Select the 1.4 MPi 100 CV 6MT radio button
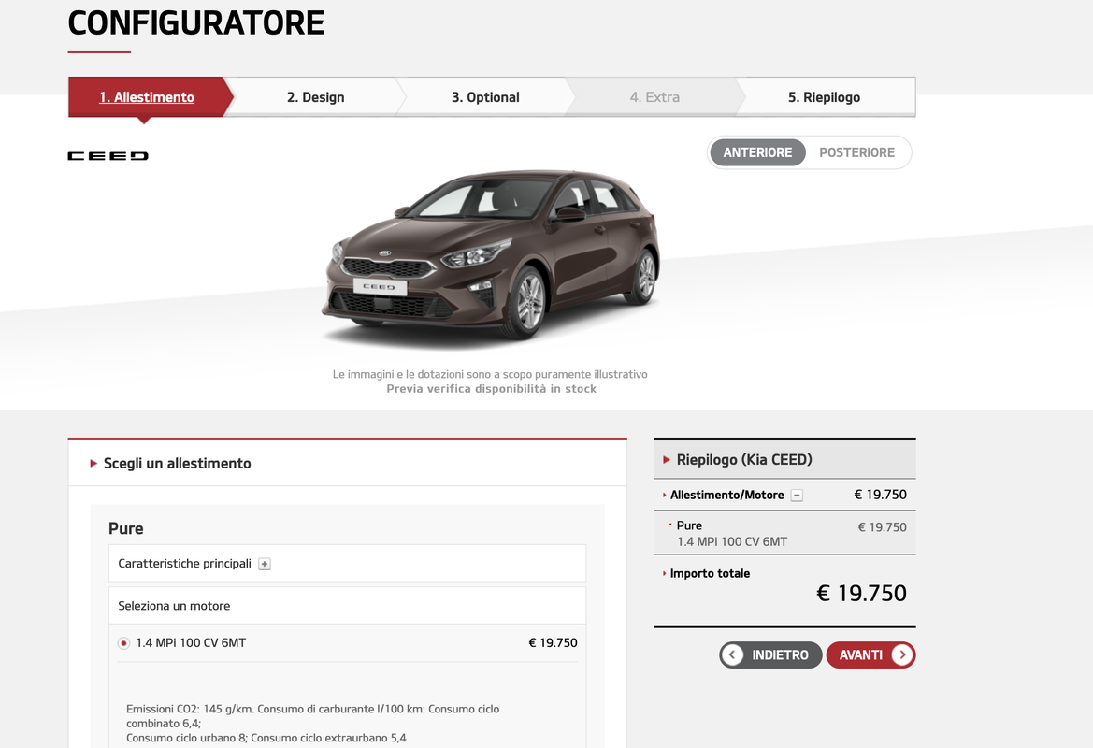The width and height of the screenshot is (1093, 748). (123, 643)
